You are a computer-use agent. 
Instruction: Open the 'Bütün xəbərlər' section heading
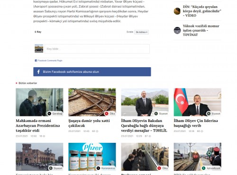pos(27,83)
